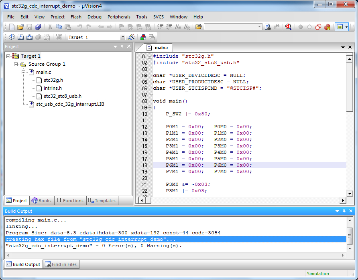Pin the Project panel

[122, 46]
